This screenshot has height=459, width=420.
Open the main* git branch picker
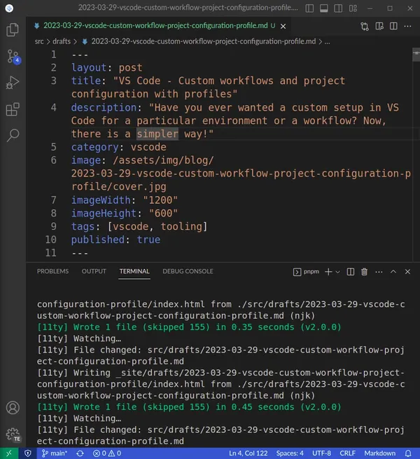[55, 453]
